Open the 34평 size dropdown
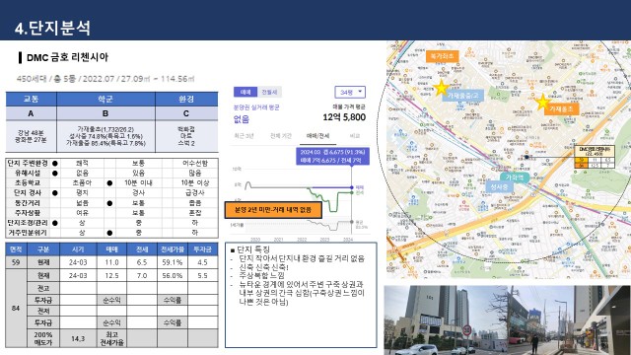This screenshot has height=355, width=631. [x=350, y=92]
